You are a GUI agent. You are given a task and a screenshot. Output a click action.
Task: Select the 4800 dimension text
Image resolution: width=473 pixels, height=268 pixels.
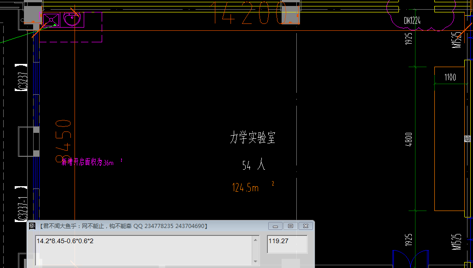click(x=409, y=139)
